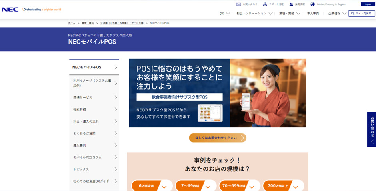Click the chevron beside トピックス
Image resolution: width=376 pixels, height=191 pixels.
click(116, 169)
